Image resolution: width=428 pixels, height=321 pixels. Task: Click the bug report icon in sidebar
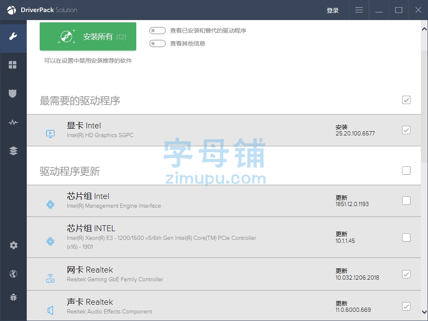[13, 297]
